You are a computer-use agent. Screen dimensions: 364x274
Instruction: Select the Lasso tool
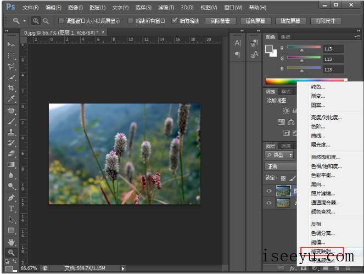pos(11,66)
